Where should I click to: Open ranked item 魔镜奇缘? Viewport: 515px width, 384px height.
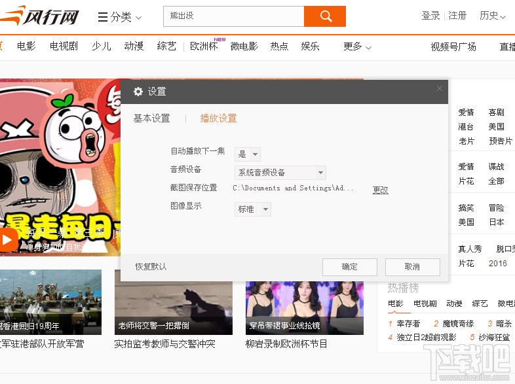click(x=458, y=324)
